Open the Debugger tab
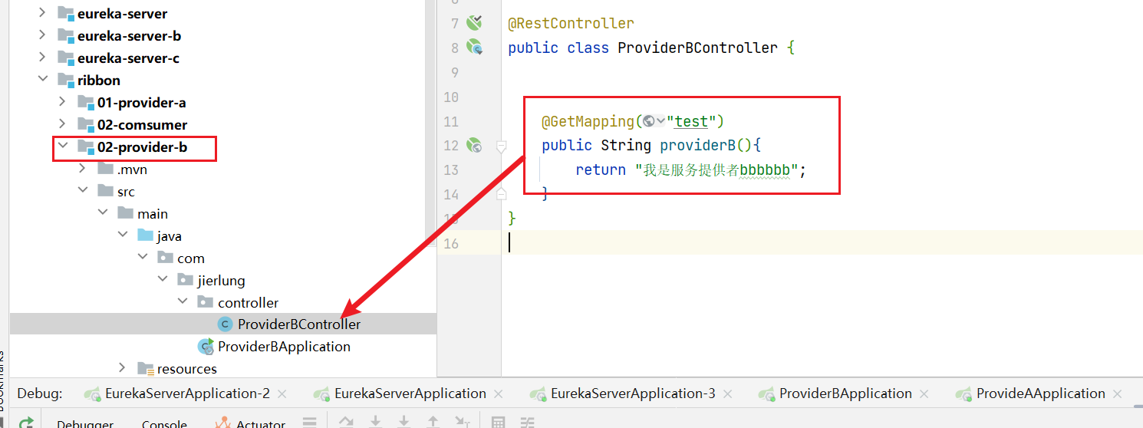The height and width of the screenshot is (428, 1143). click(x=85, y=423)
